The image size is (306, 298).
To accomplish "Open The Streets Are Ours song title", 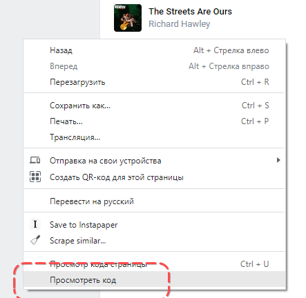I will click(x=190, y=12).
